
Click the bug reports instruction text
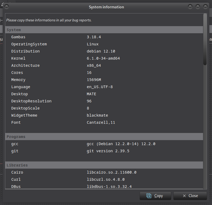point(49,20)
